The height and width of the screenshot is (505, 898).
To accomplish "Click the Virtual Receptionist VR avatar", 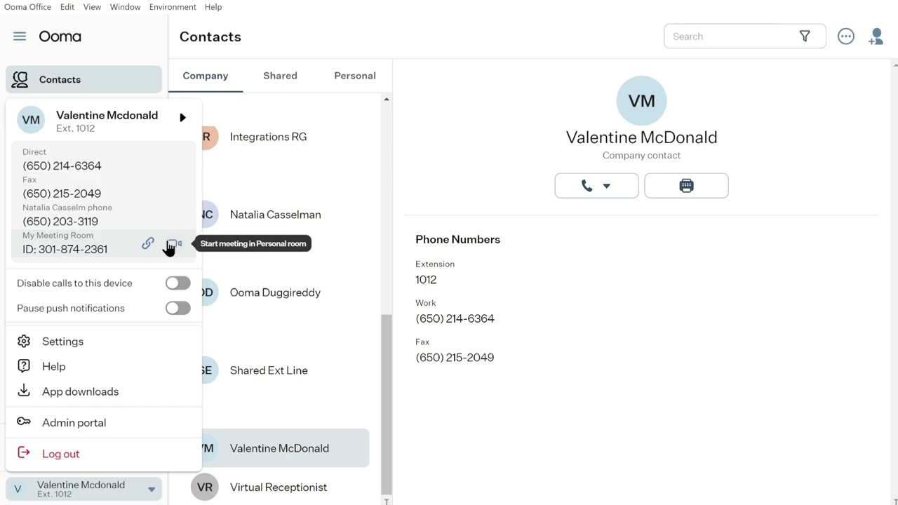I will pyautogui.click(x=205, y=487).
